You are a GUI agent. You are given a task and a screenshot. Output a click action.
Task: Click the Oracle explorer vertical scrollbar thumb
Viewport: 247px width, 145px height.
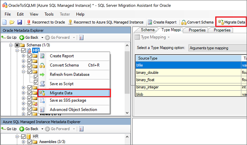coord(127,72)
